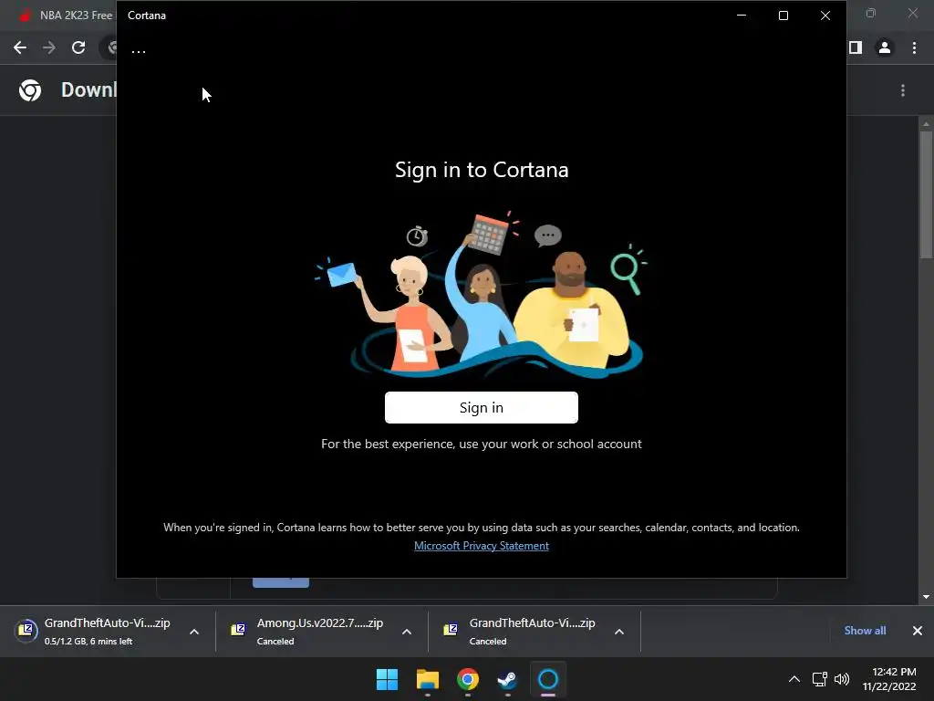Viewport: 934px width, 701px height.
Task: Go forward in the Chrome browser
Action: tap(49, 47)
